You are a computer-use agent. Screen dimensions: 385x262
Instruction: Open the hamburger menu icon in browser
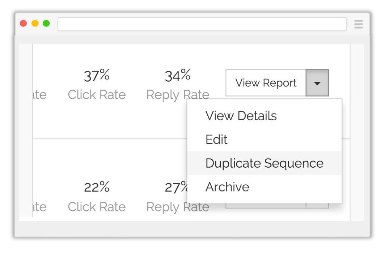[x=359, y=24]
